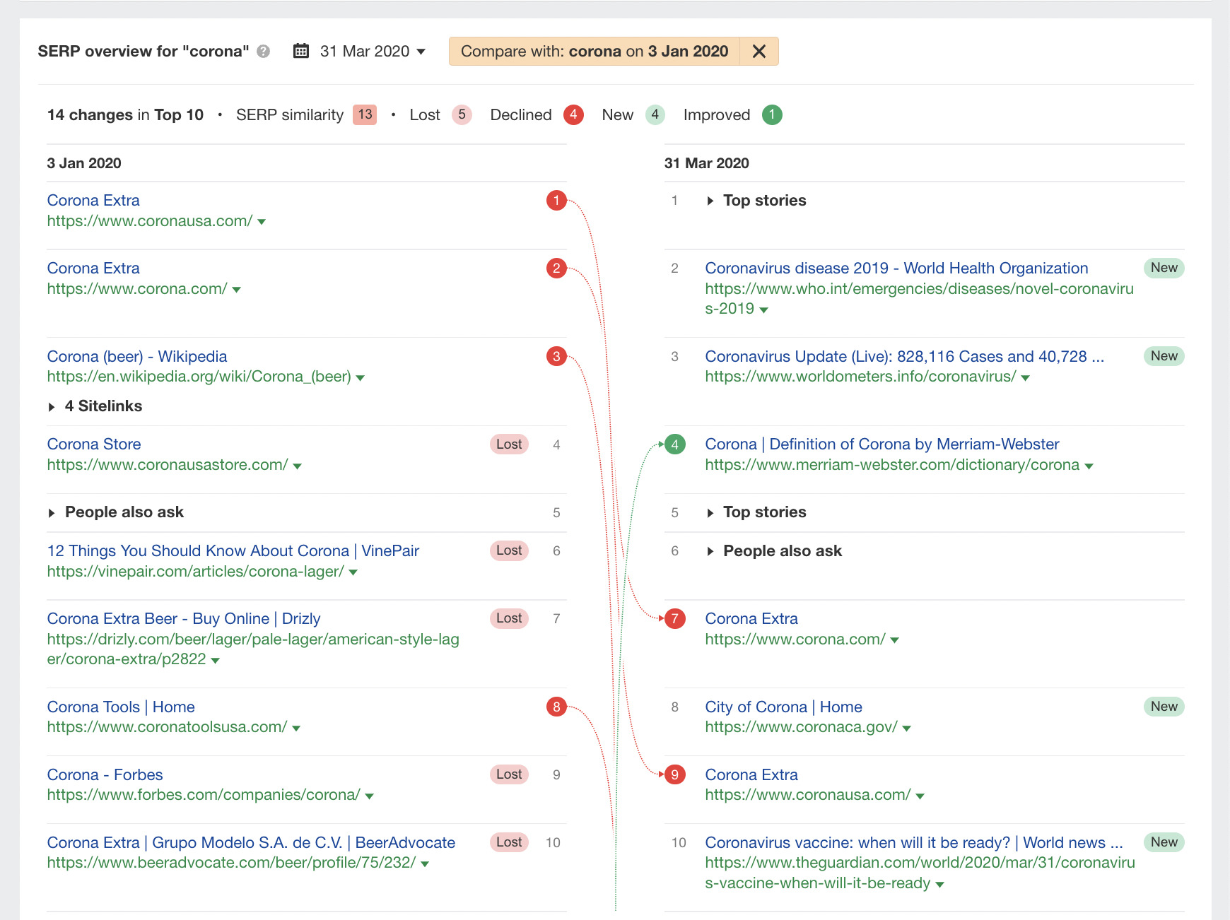This screenshot has width=1230, height=920.
Task: Click the SERP similarity badge showing 13
Action: click(364, 114)
